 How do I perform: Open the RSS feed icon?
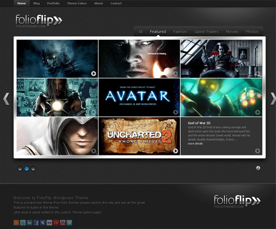click(x=16, y=222)
